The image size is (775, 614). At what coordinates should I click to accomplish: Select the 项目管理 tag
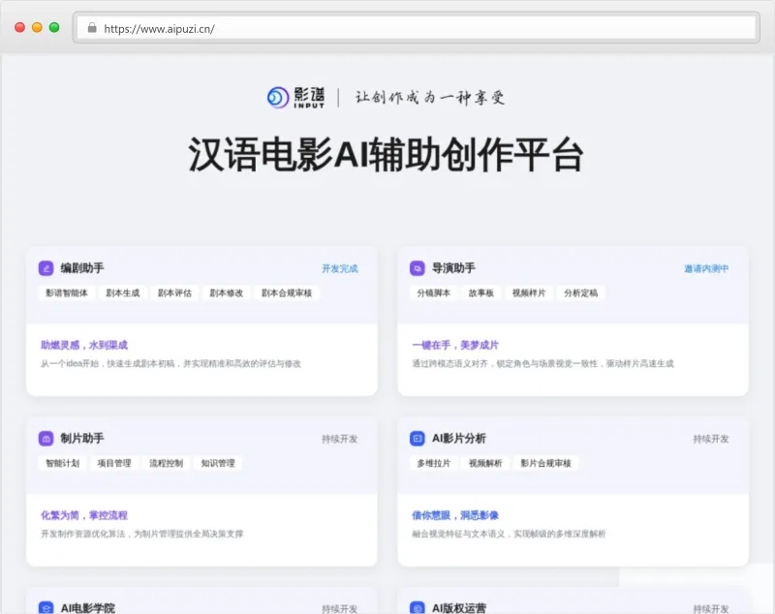click(x=114, y=463)
